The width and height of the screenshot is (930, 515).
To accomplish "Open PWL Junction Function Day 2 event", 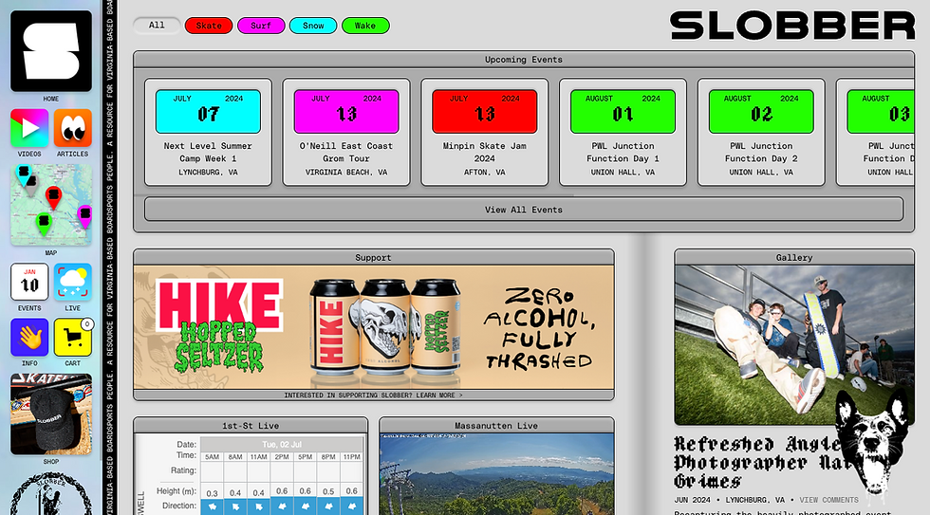I will pyautogui.click(x=761, y=132).
